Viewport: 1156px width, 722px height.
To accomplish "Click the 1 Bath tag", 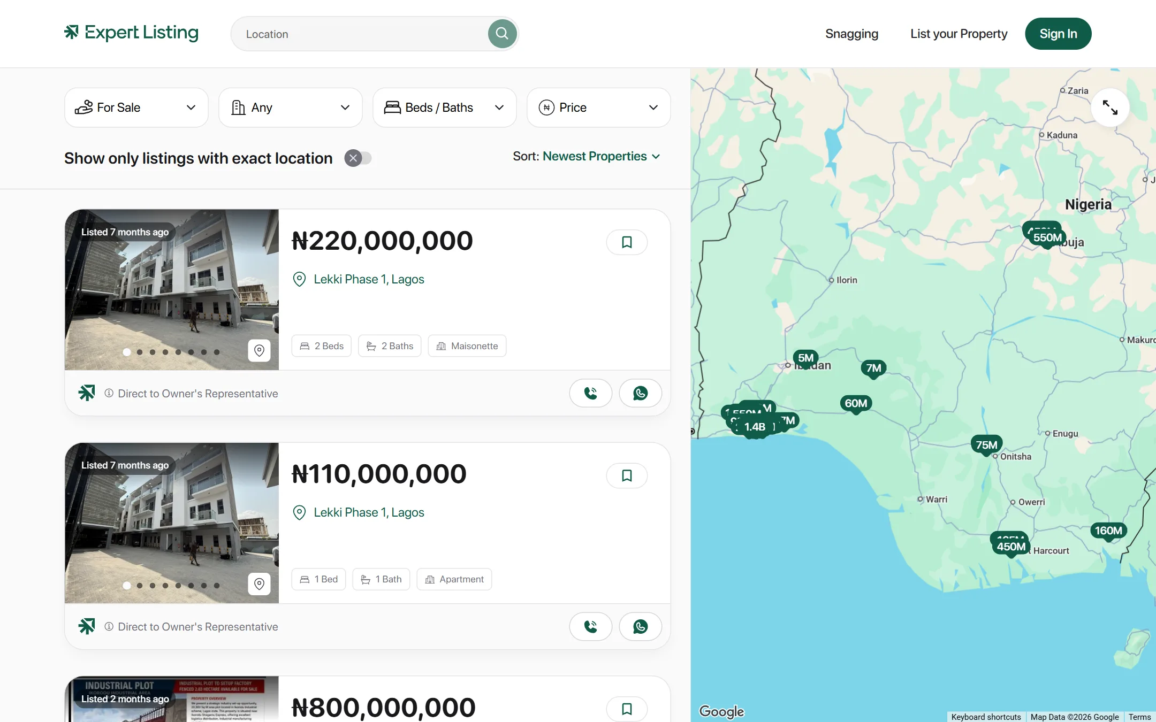I will tap(381, 579).
